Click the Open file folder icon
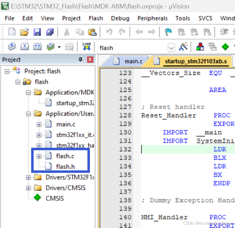235x228 pixels. [24, 32]
